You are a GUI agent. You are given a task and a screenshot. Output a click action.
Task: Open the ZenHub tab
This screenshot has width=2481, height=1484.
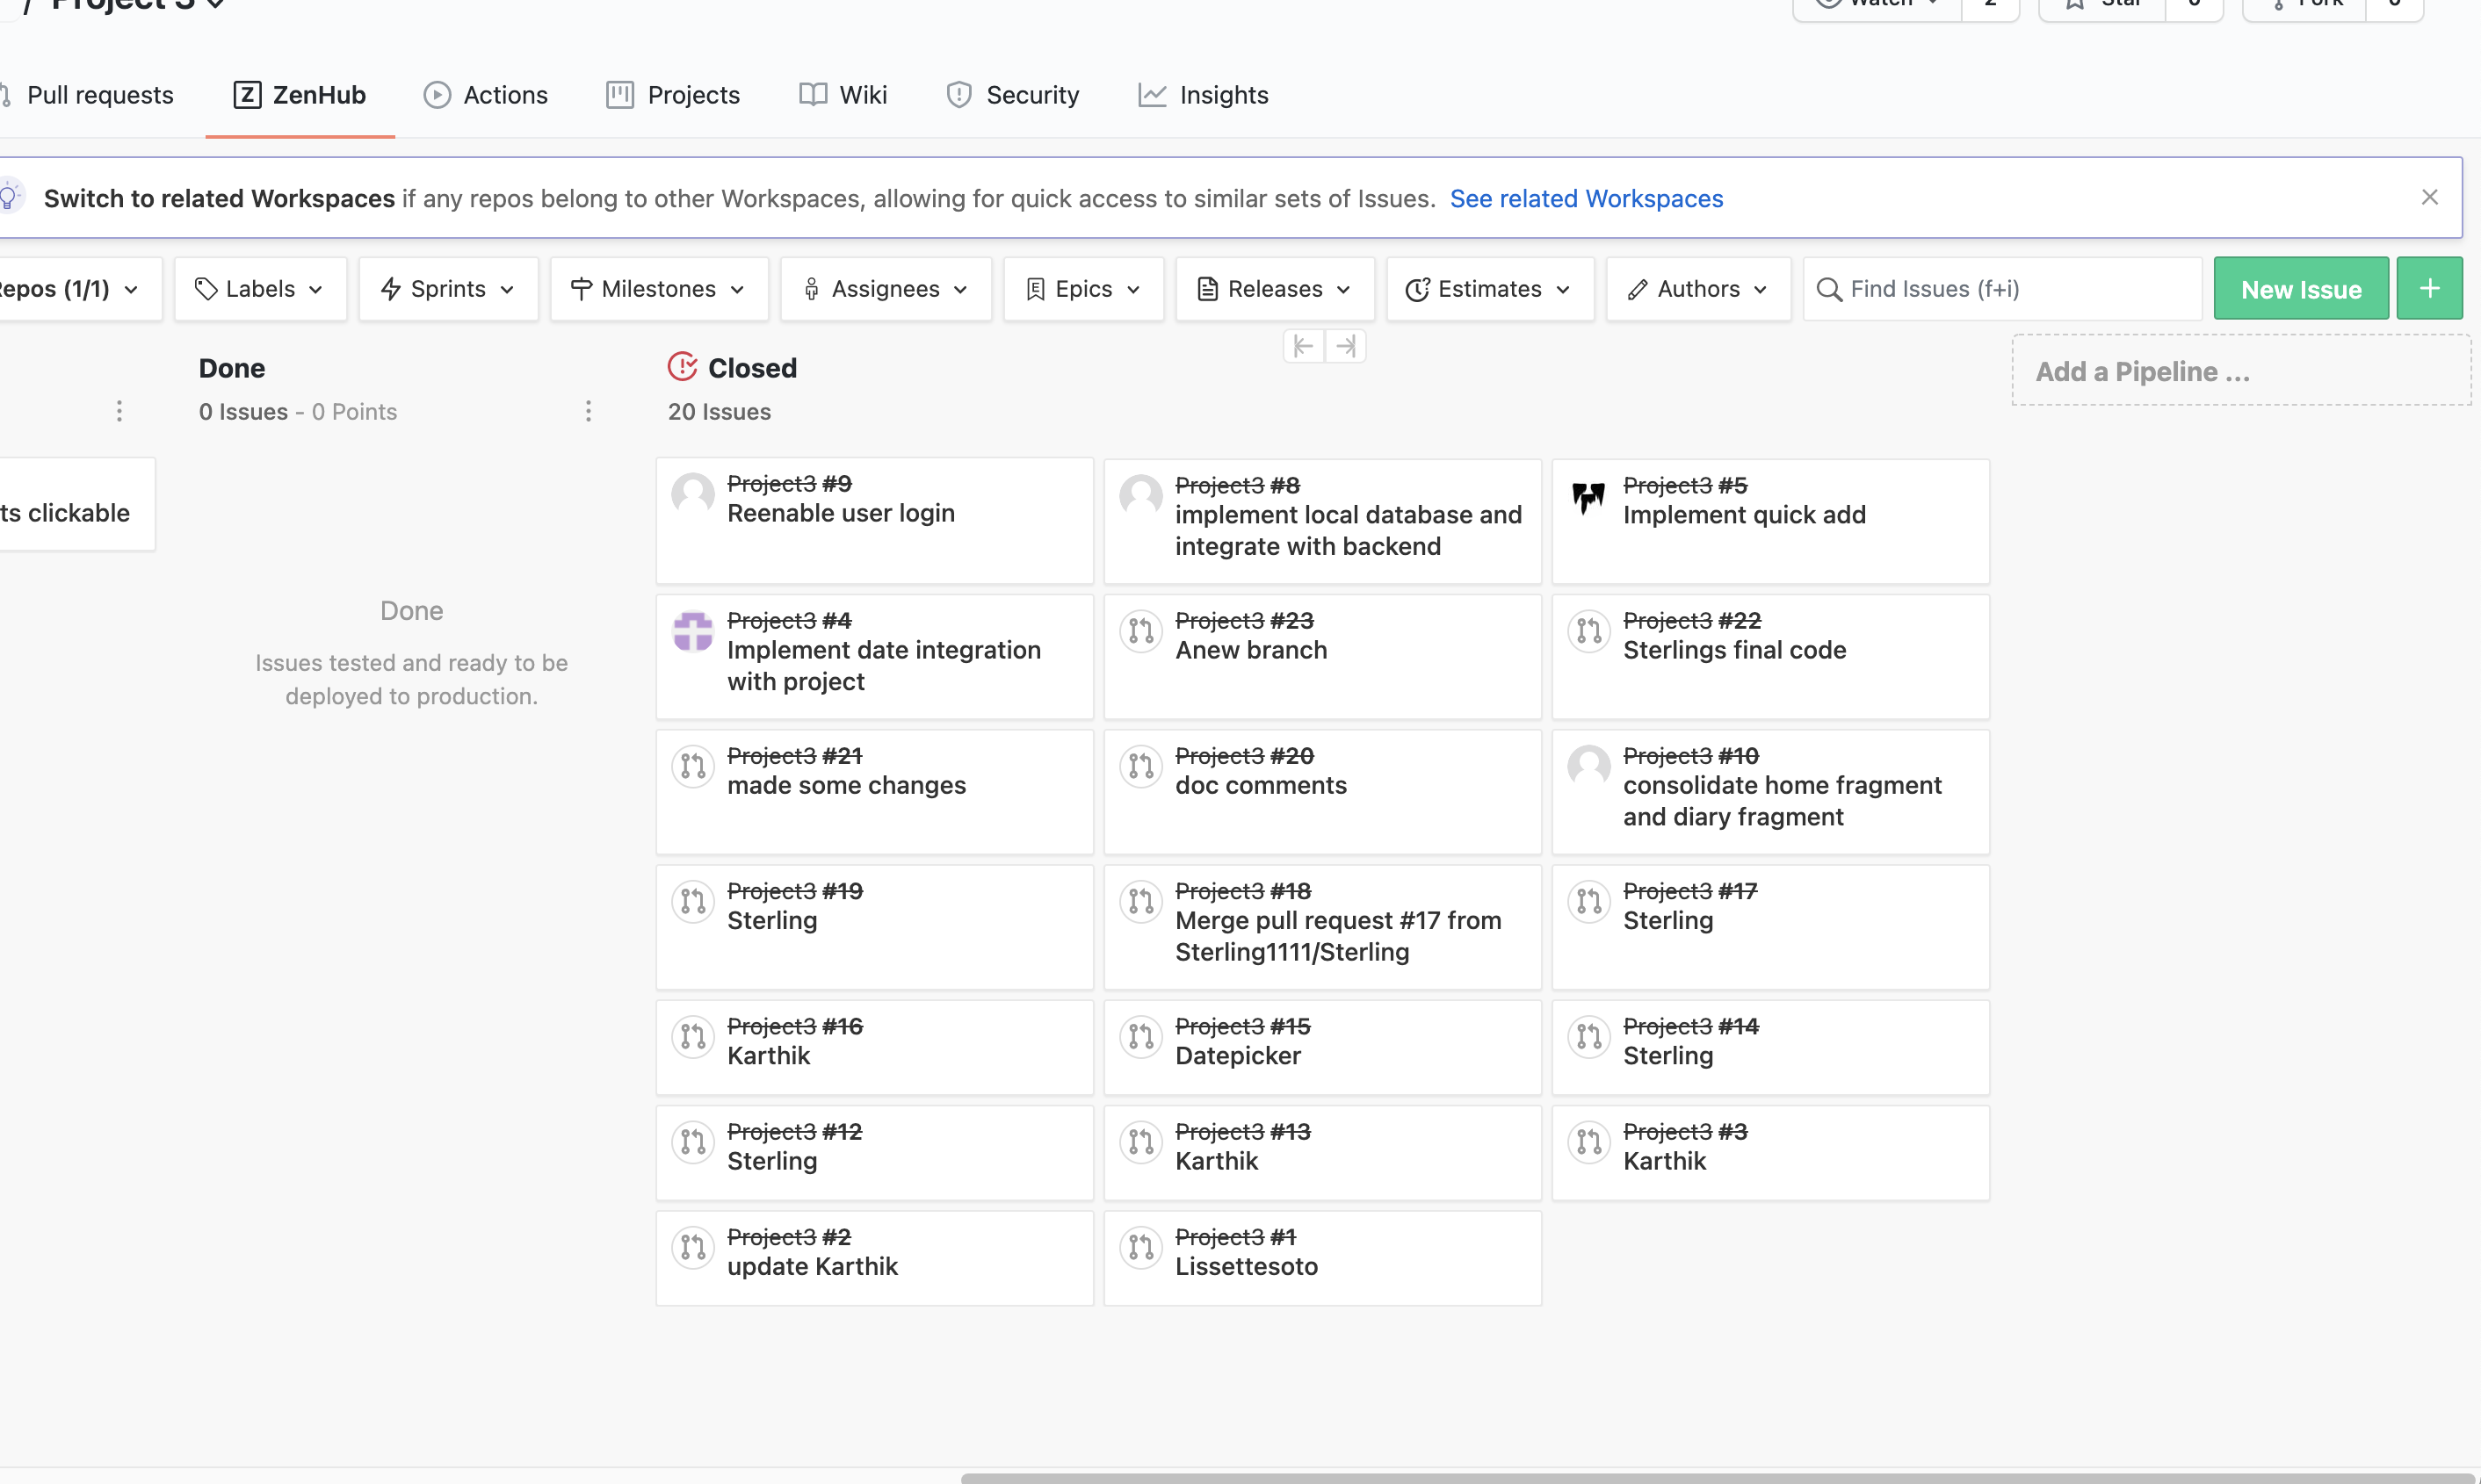(299, 95)
